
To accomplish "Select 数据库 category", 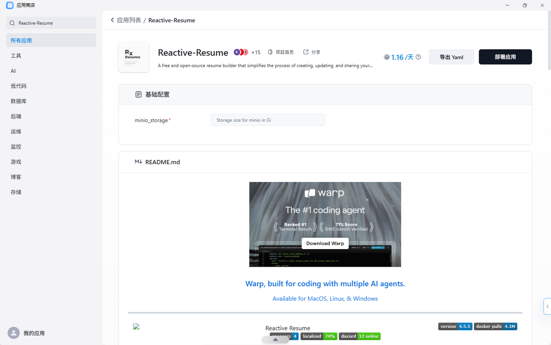I will coord(51,101).
